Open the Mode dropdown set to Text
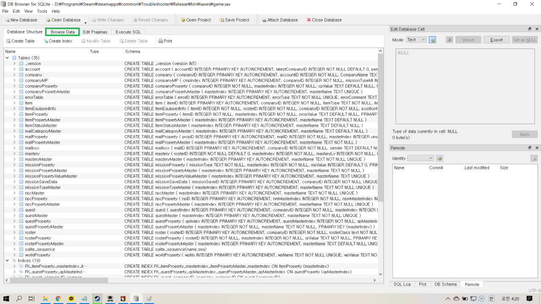Image resolution: width=541 pixels, height=304 pixels. click(x=416, y=40)
